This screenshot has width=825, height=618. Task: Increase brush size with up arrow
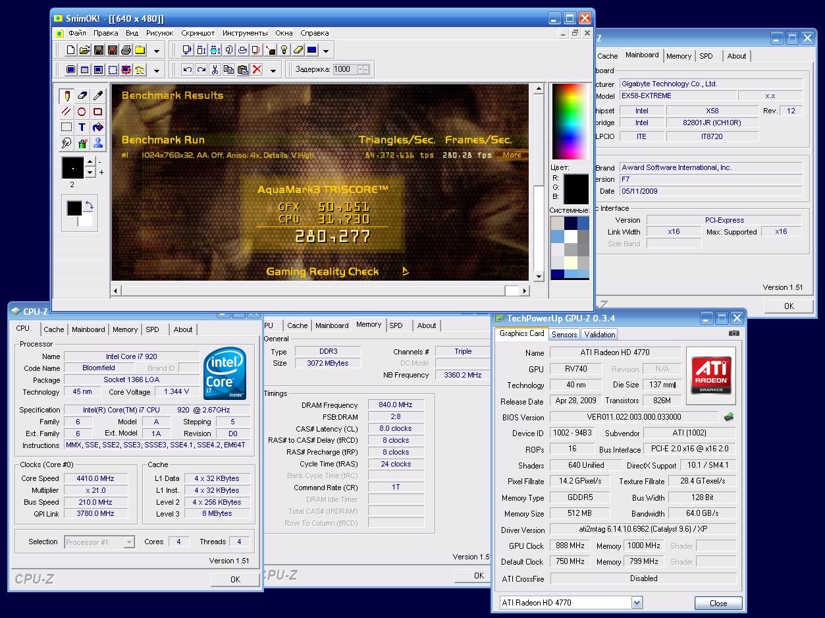(x=91, y=163)
